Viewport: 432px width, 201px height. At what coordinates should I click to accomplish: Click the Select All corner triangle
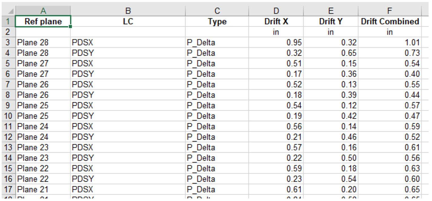click(10, 11)
